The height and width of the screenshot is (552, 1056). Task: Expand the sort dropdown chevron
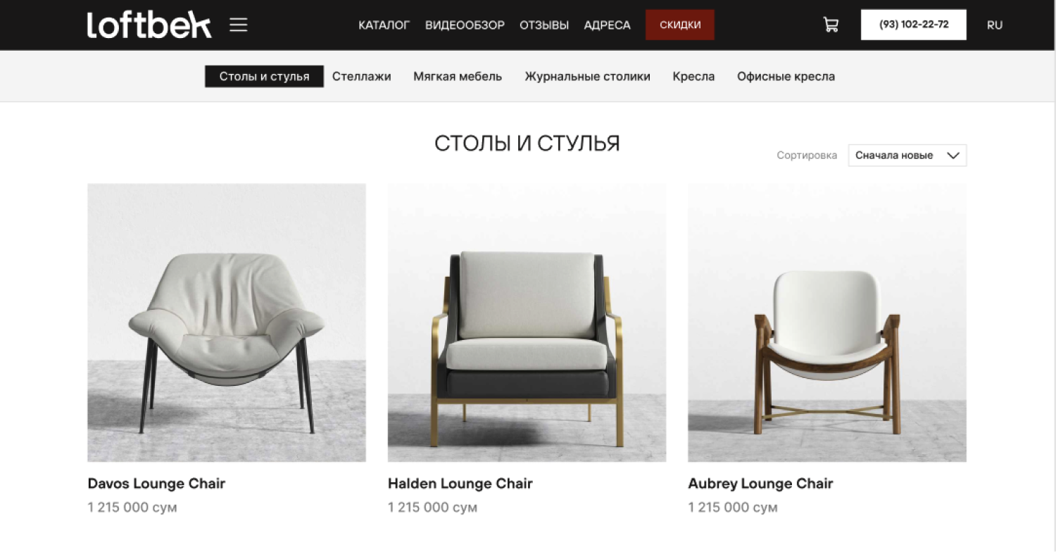point(953,156)
